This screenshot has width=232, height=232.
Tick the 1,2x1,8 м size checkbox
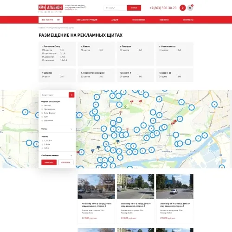42,141
